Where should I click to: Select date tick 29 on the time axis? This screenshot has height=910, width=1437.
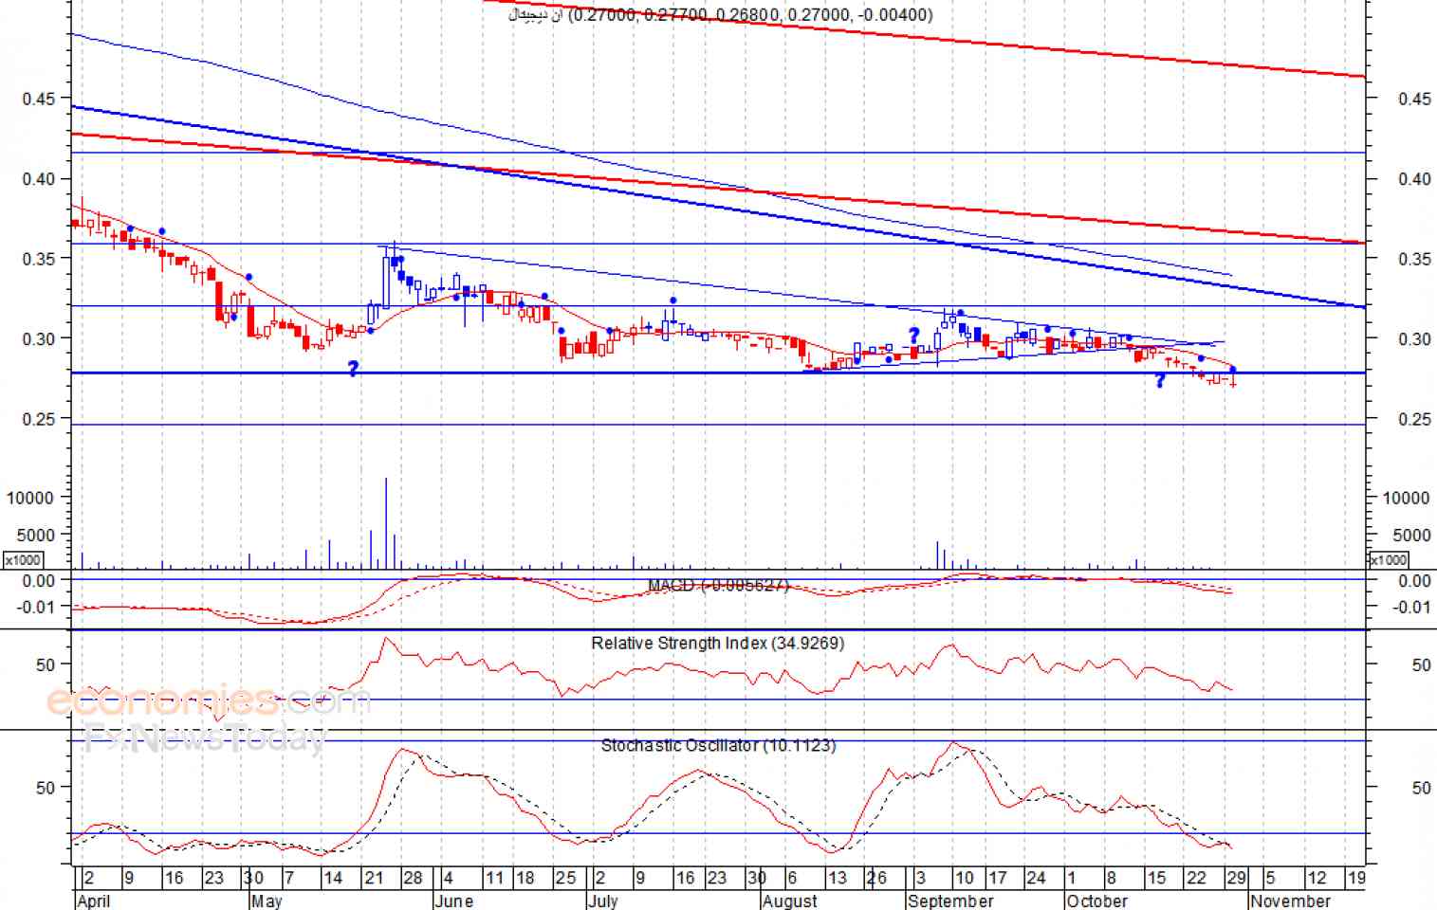click(x=1236, y=878)
